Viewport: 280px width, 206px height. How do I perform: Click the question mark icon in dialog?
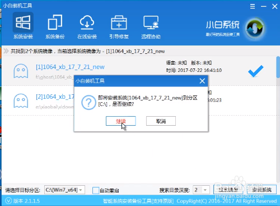tap(89, 102)
